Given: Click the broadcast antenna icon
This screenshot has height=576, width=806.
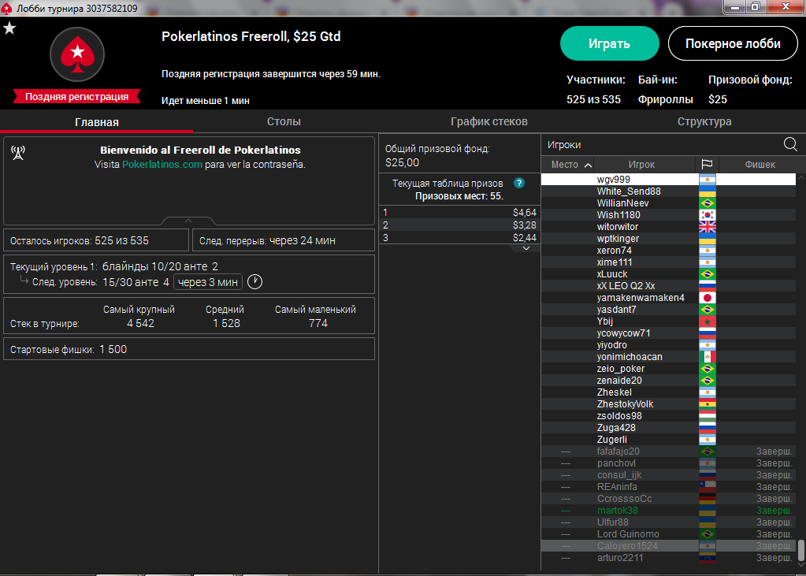Looking at the screenshot, I should coord(18,153).
